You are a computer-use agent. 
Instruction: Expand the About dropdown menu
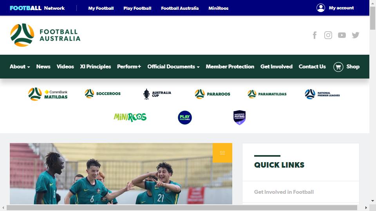[x=20, y=66]
